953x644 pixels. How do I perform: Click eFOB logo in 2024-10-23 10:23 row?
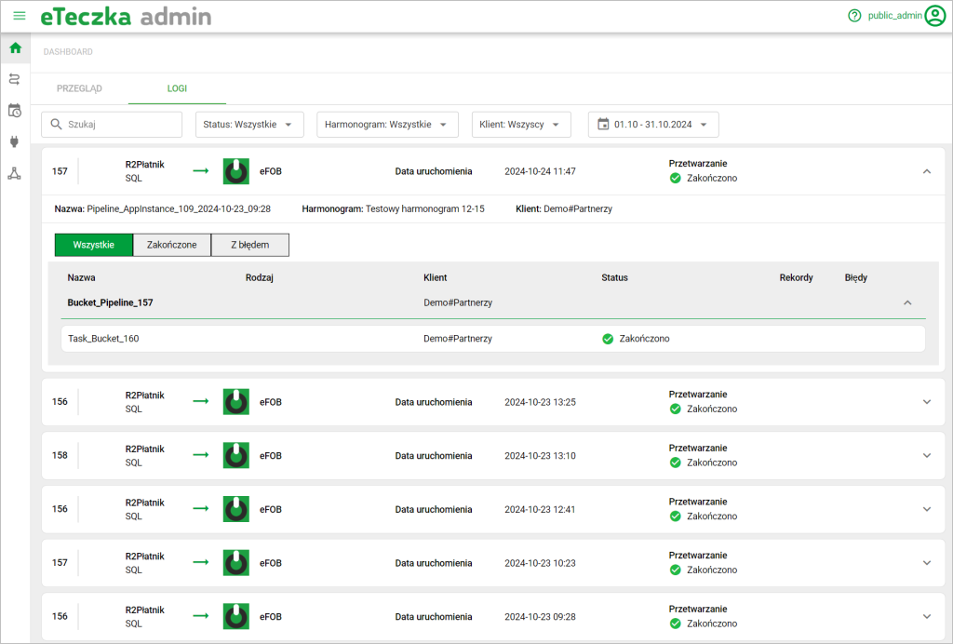(235, 563)
